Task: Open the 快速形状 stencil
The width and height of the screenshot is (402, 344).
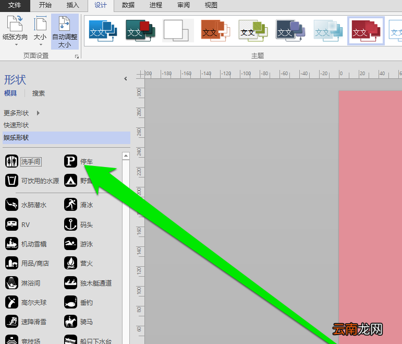Action: coord(16,125)
